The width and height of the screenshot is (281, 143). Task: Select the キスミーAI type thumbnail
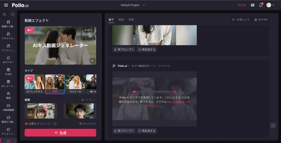click(x=75, y=84)
